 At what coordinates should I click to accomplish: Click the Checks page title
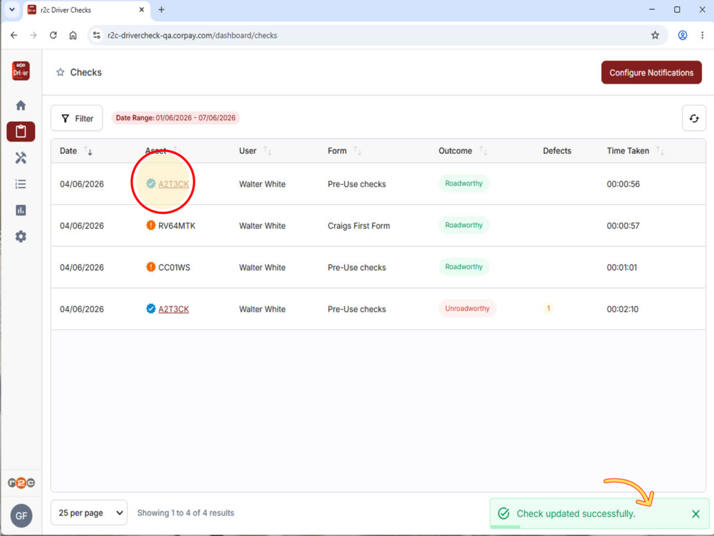click(86, 72)
